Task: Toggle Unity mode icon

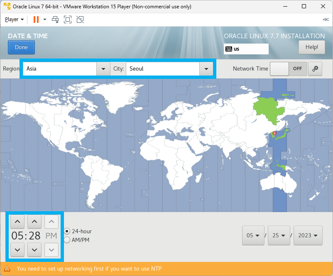Action: (x=80, y=20)
